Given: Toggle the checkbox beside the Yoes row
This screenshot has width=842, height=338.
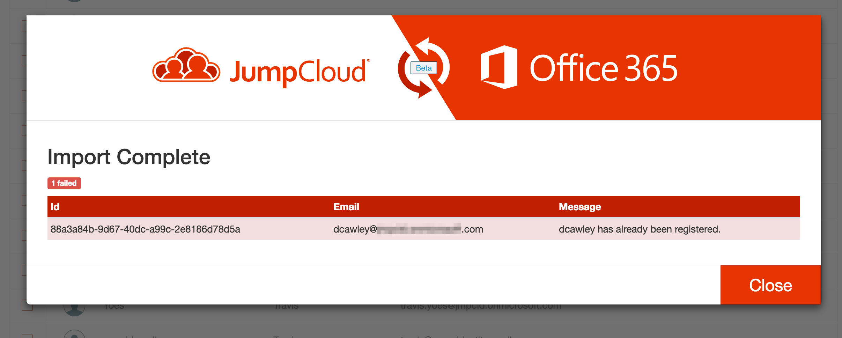Looking at the screenshot, I should pyautogui.click(x=27, y=307).
